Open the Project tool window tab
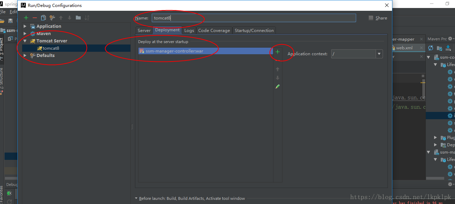 [x=2, y=49]
